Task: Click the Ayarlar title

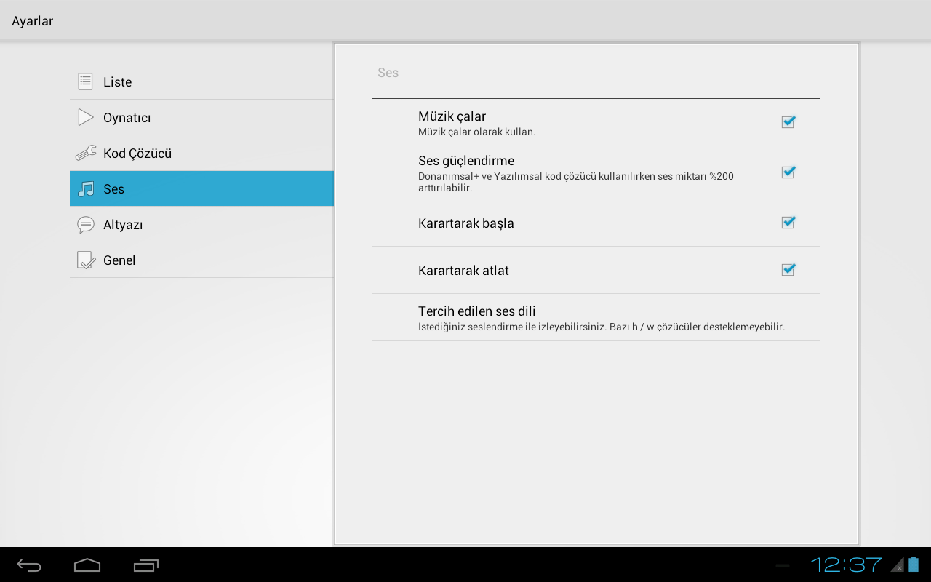Action: (33, 21)
